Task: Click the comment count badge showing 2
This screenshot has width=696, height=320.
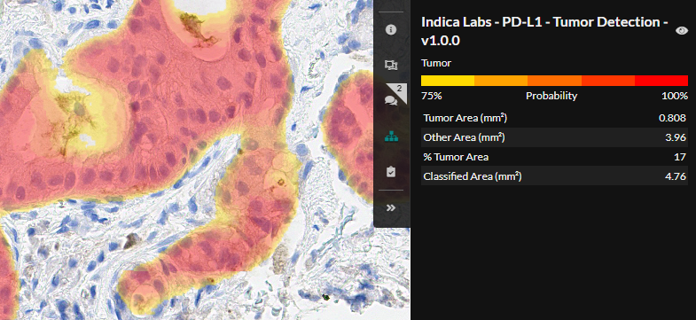Action: [400, 89]
